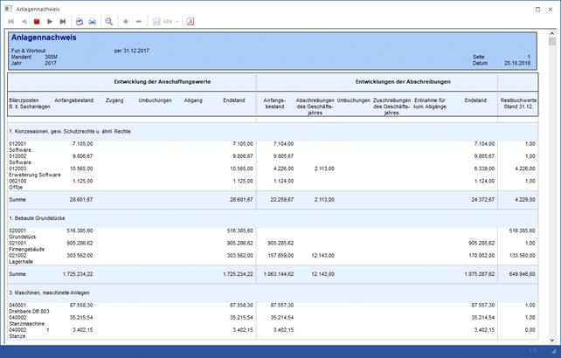Open the print setup icon
The height and width of the screenshot is (358, 561).
[x=79, y=21]
